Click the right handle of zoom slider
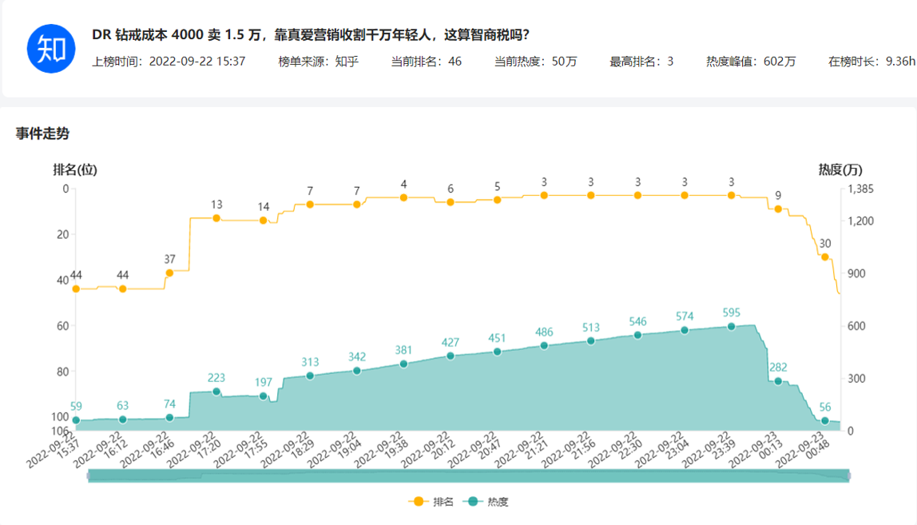The height and width of the screenshot is (525, 917). 848,475
